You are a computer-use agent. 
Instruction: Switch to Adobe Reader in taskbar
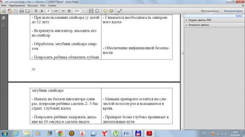[149, 134]
